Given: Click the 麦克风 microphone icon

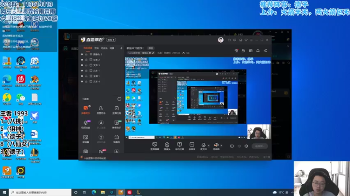Looking at the screenshot, I should pos(203,145).
